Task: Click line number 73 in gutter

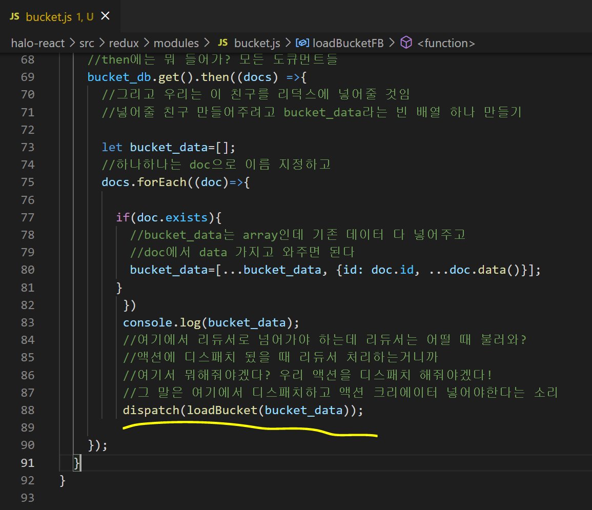Action: (x=28, y=147)
